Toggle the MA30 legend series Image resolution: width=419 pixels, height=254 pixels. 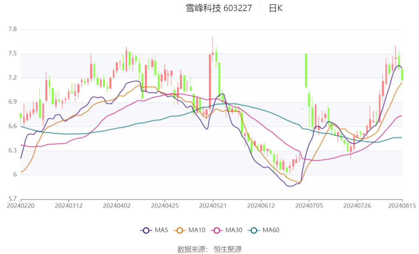pos(226,230)
